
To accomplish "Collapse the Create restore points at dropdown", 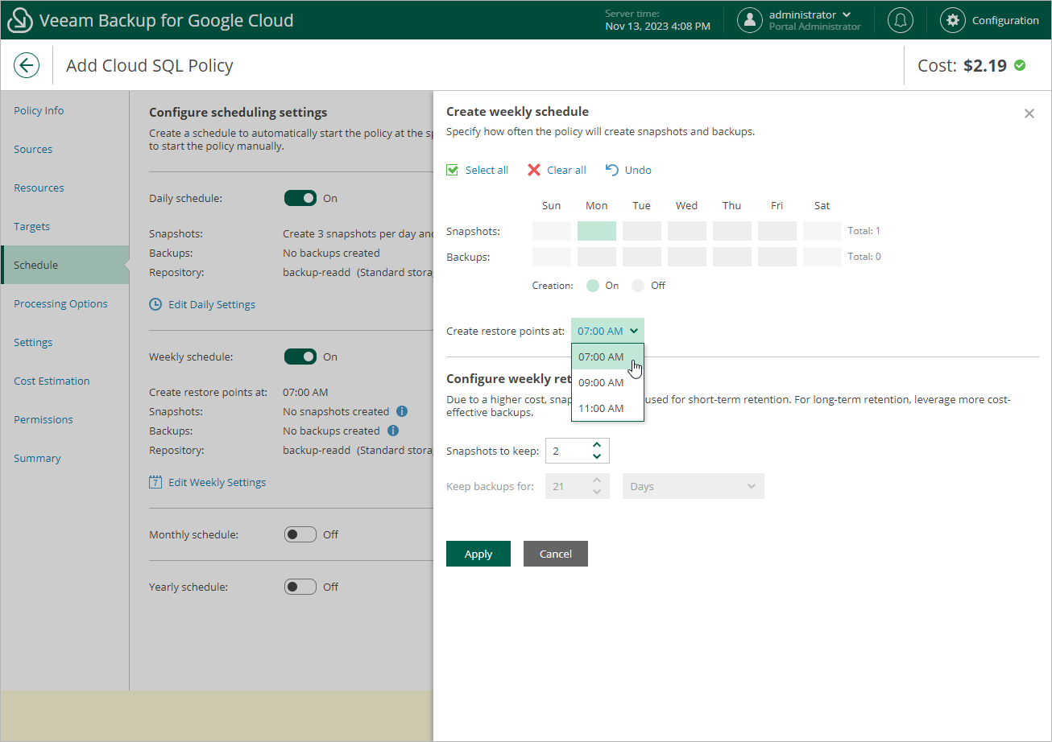I will (608, 331).
